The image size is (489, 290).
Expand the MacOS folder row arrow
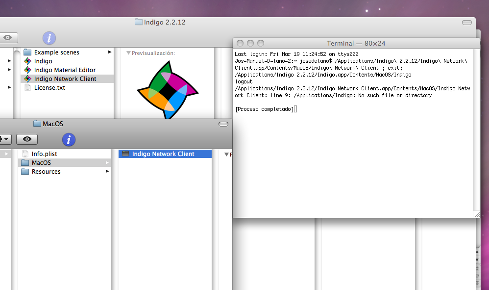(x=107, y=162)
